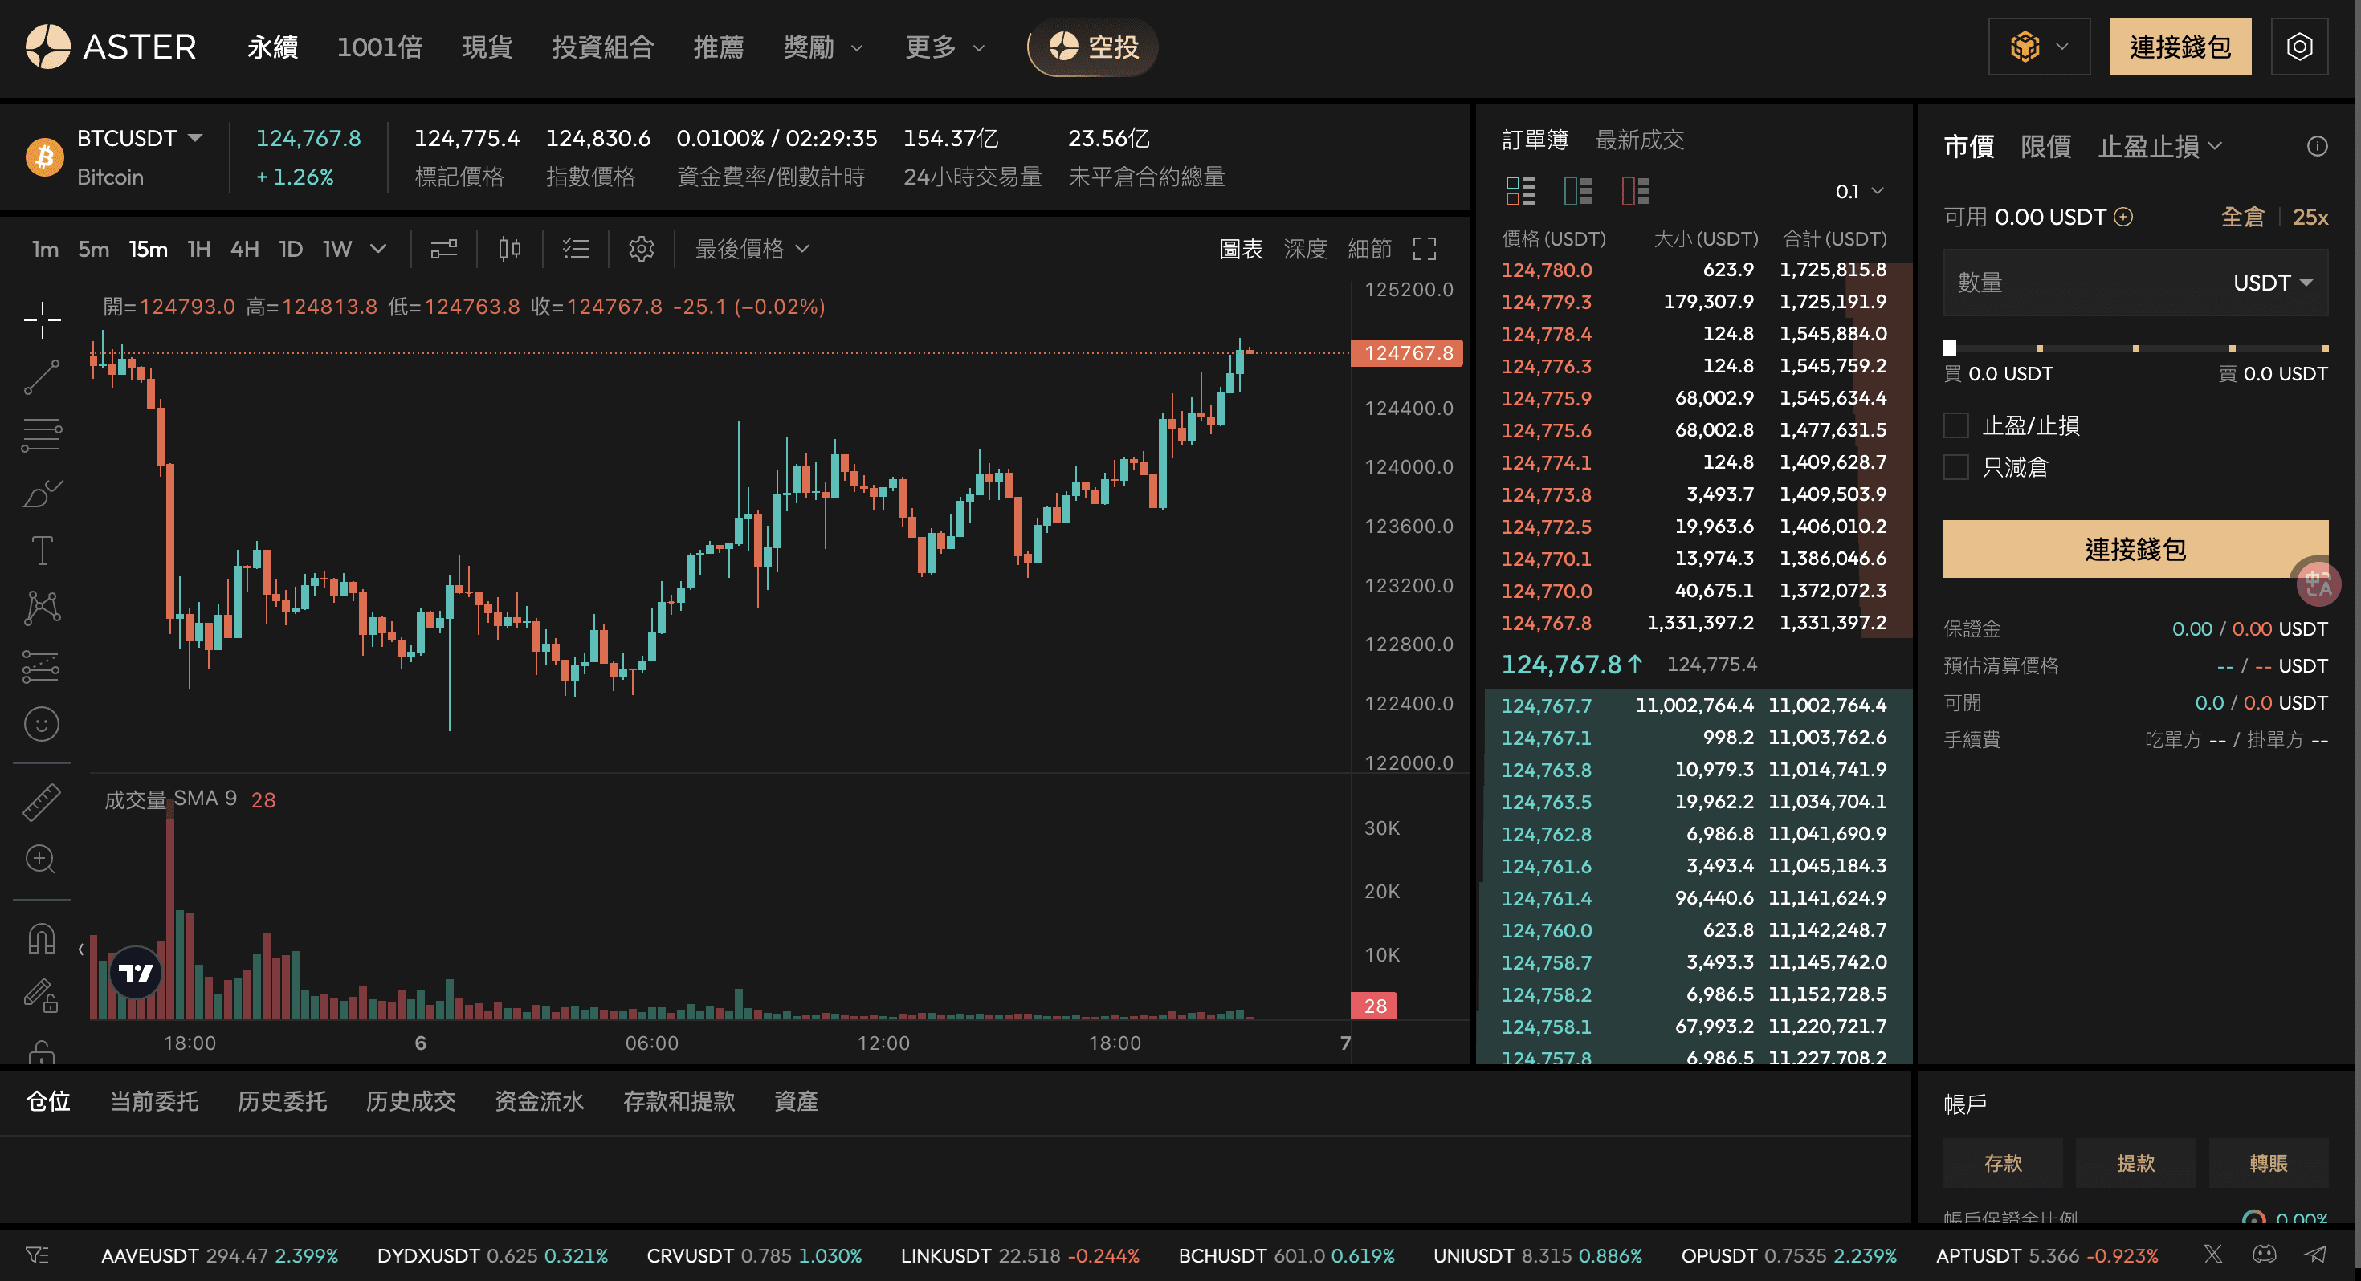2361x1281 pixels.
Task: Click the candlestick chart type icon
Action: (510, 250)
